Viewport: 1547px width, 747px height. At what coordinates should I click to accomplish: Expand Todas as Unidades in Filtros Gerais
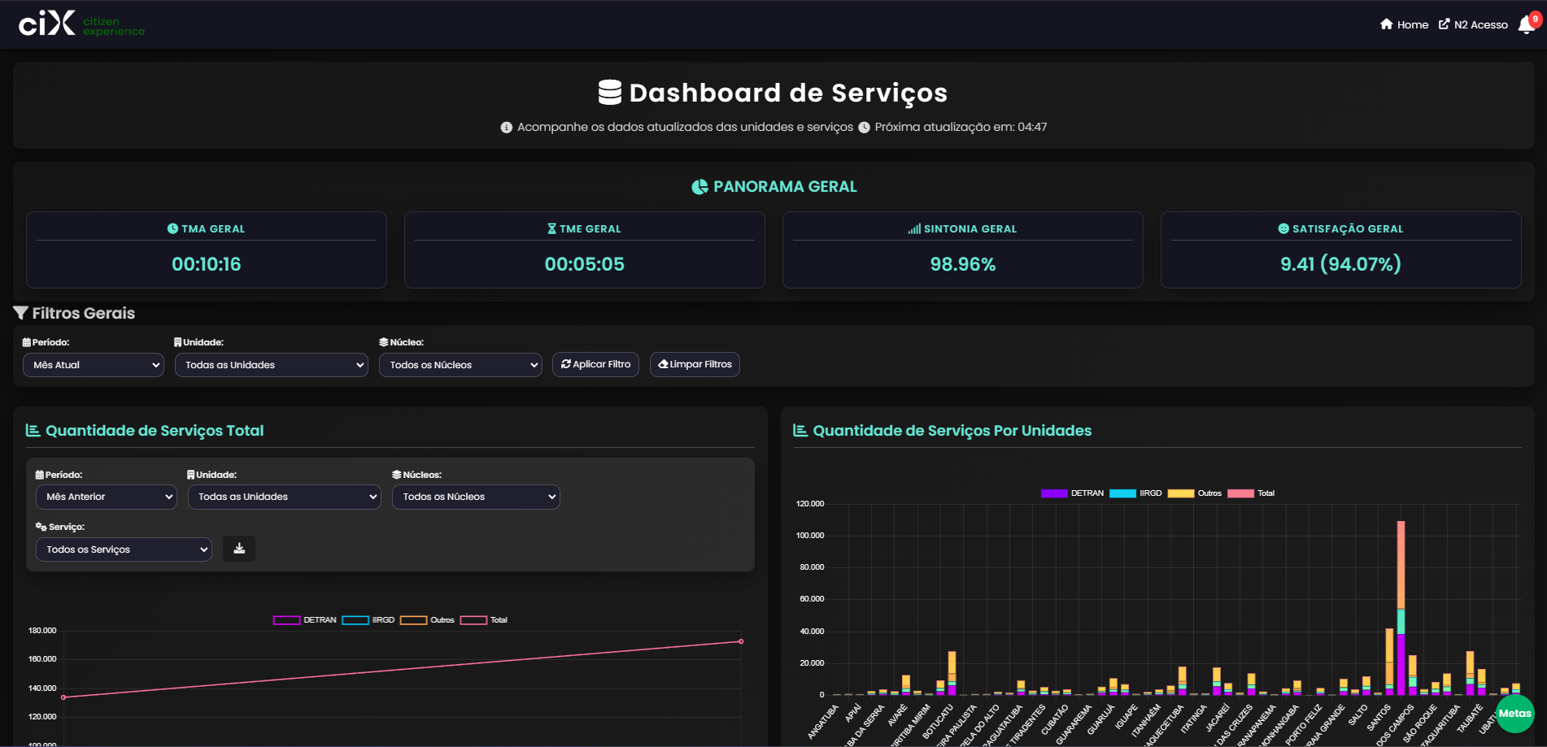tap(272, 365)
